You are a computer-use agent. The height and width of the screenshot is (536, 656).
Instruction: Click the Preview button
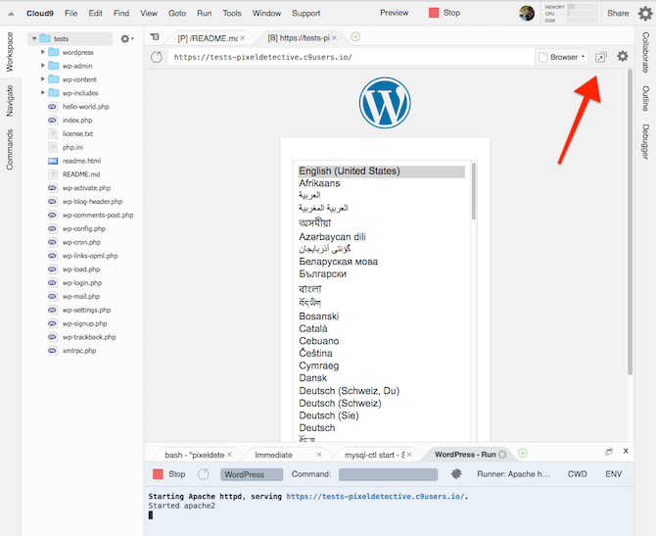pos(395,13)
